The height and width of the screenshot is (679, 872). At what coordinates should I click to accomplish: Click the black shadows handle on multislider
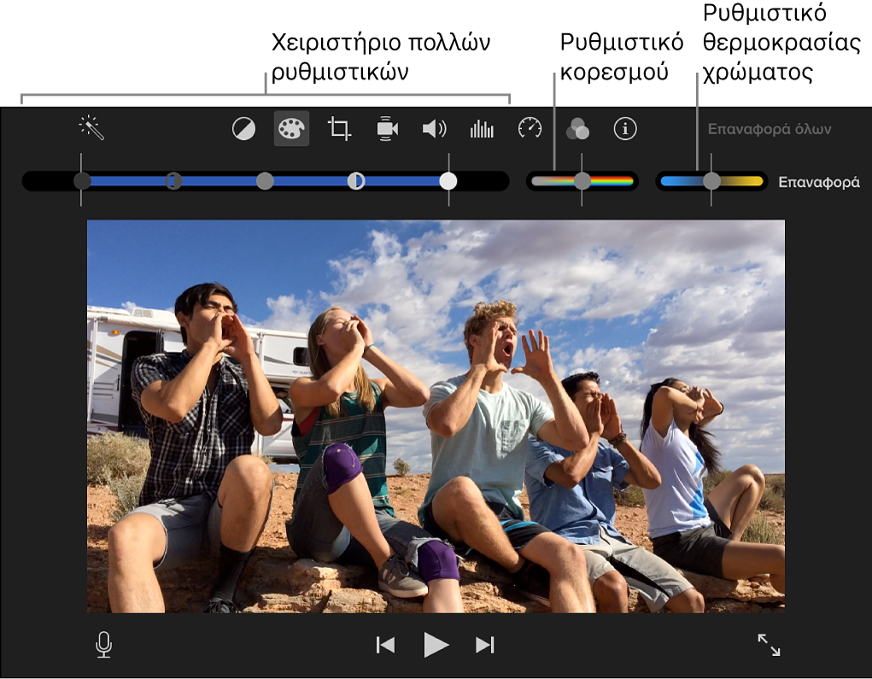(x=82, y=181)
